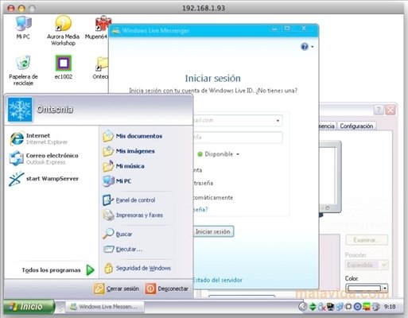Click the black network monitors tray icon
Screen dimensions: 408x318
point(330,307)
